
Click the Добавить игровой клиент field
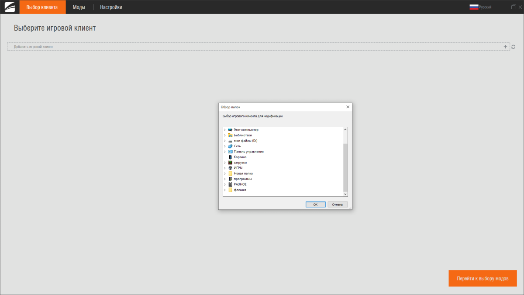258,47
